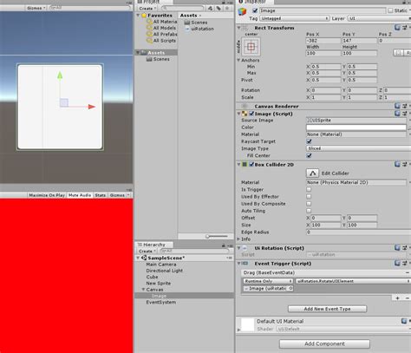Enable the Used By Effector checkbox

coord(309,196)
